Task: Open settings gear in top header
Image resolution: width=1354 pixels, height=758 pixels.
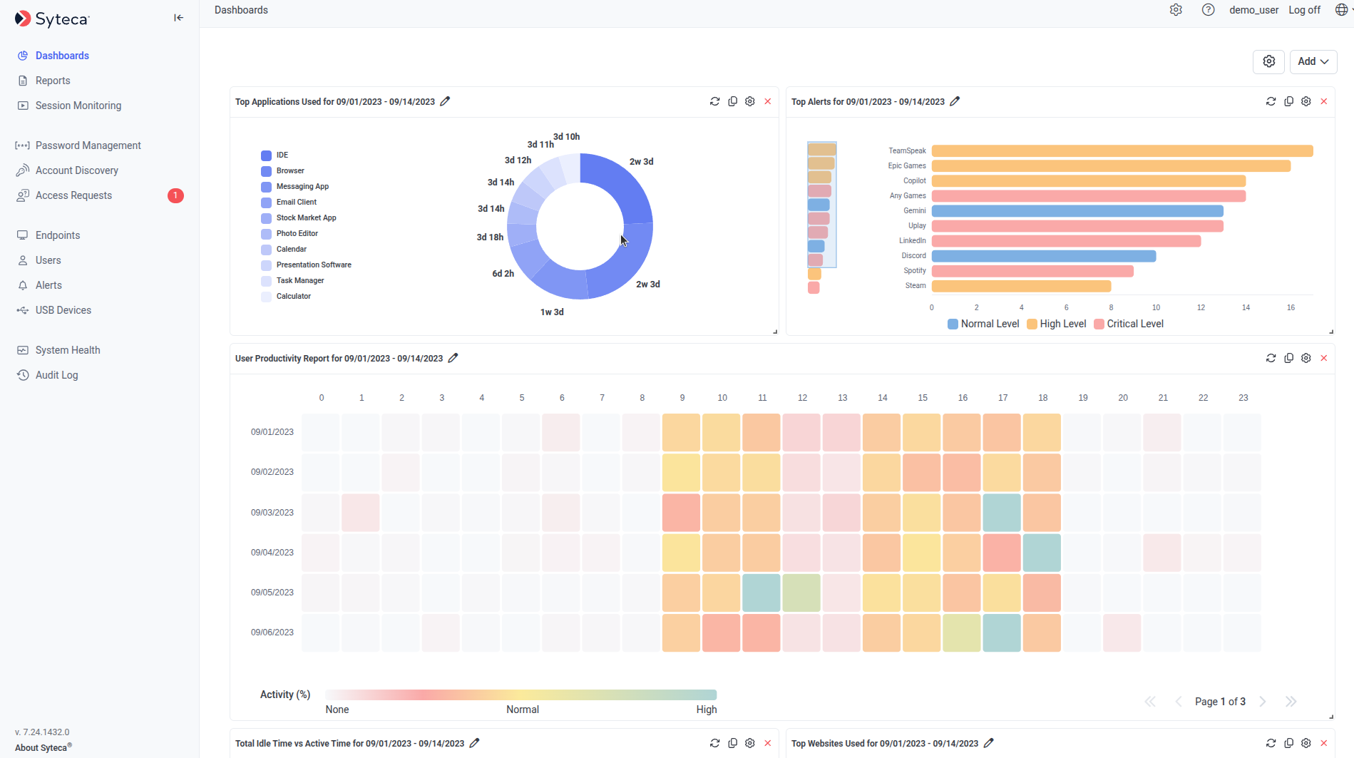Action: tap(1176, 10)
